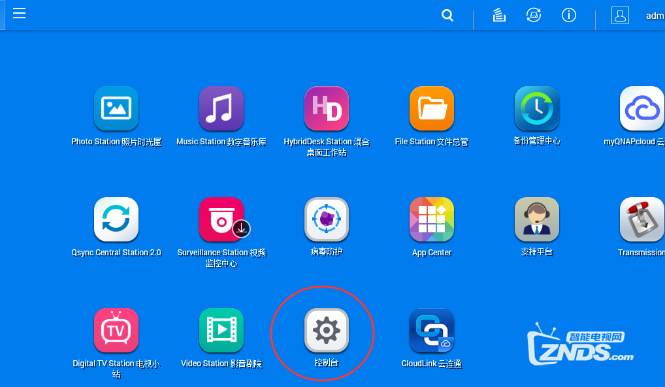Screen dimensions: 665x387
Task: Open the 支持平台 helpdesk app
Action: click(x=537, y=219)
